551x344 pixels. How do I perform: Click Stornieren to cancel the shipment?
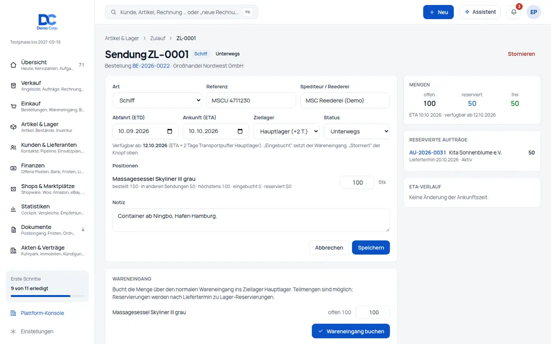(521, 53)
